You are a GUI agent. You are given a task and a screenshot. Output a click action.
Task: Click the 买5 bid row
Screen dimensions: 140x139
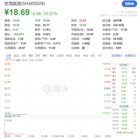[124, 102]
